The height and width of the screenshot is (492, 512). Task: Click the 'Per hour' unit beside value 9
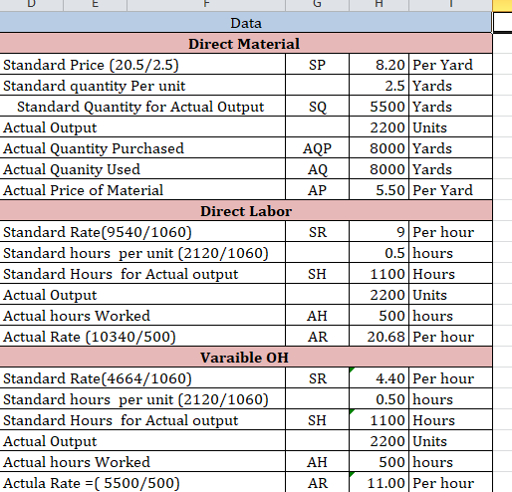point(450,232)
